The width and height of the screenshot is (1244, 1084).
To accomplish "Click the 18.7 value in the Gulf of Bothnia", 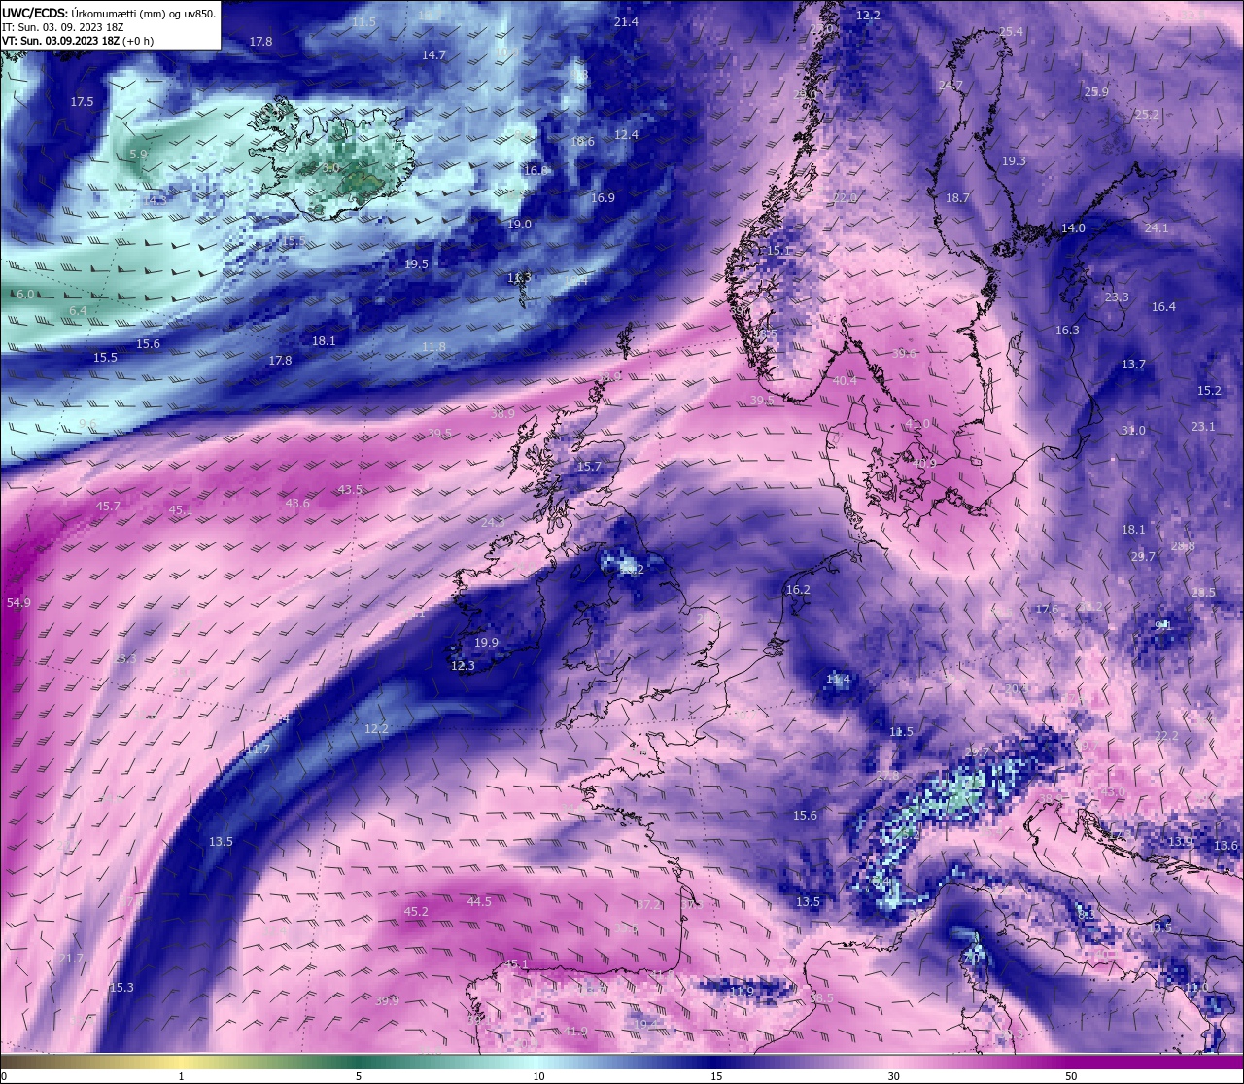I will tap(957, 198).
